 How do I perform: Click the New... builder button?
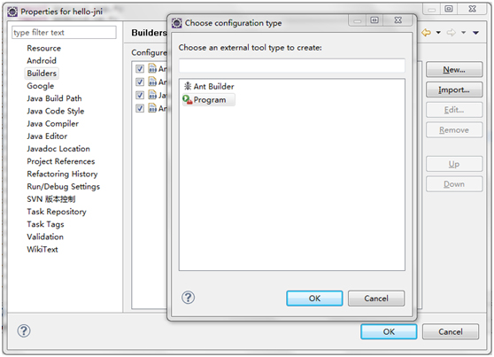pos(454,70)
